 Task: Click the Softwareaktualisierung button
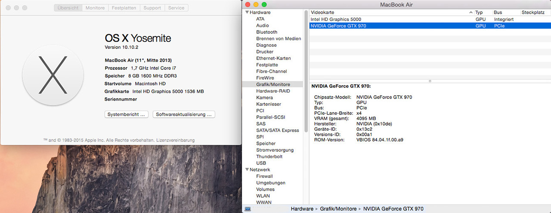pos(184,114)
